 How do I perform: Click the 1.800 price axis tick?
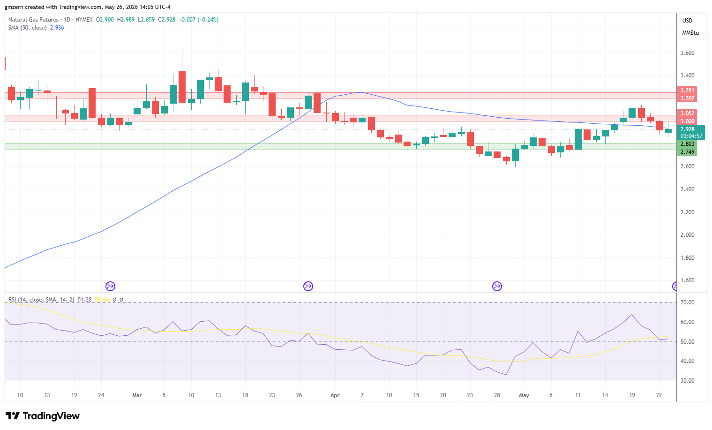[x=687, y=258]
